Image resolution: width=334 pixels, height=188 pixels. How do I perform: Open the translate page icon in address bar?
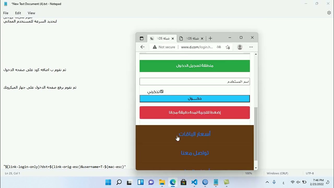(219, 47)
